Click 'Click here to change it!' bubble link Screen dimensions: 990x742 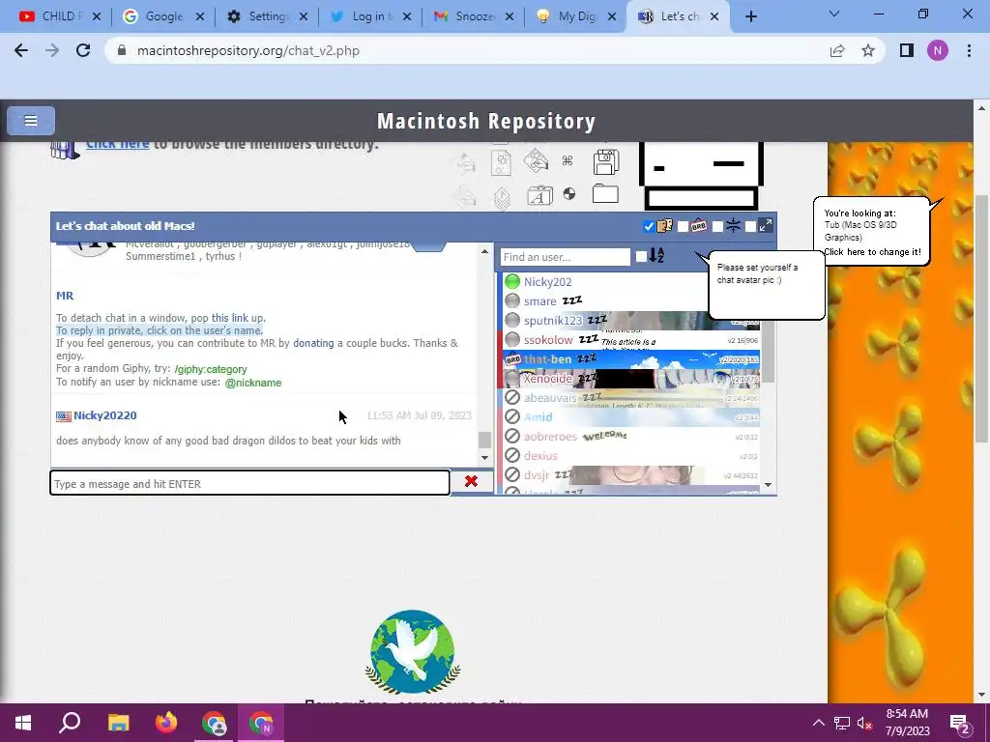[x=872, y=252]
